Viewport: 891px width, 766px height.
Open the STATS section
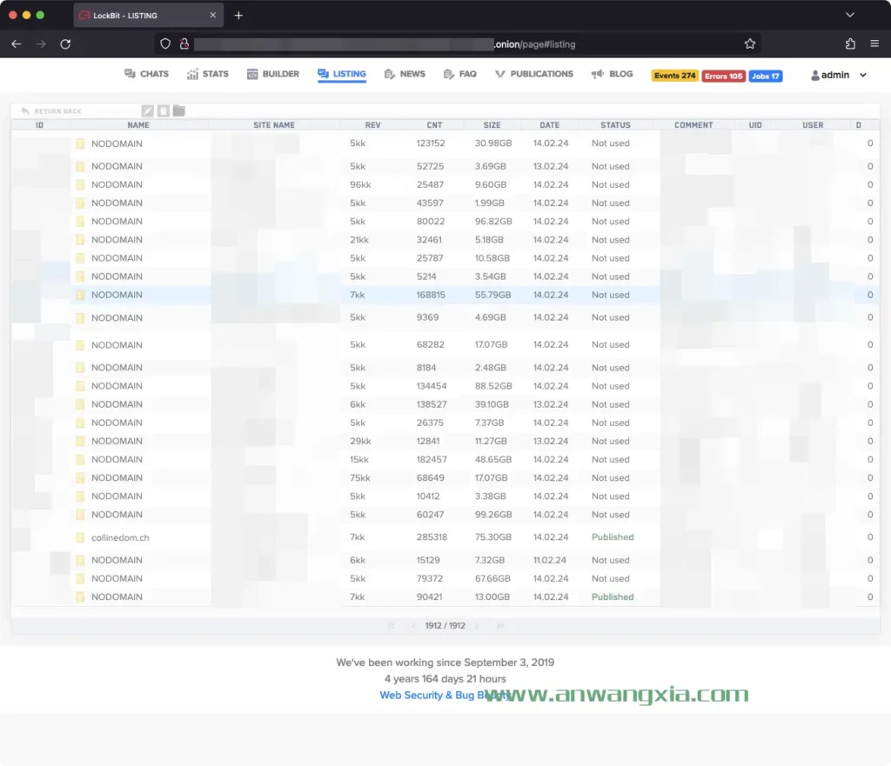[x=207, y=74]
